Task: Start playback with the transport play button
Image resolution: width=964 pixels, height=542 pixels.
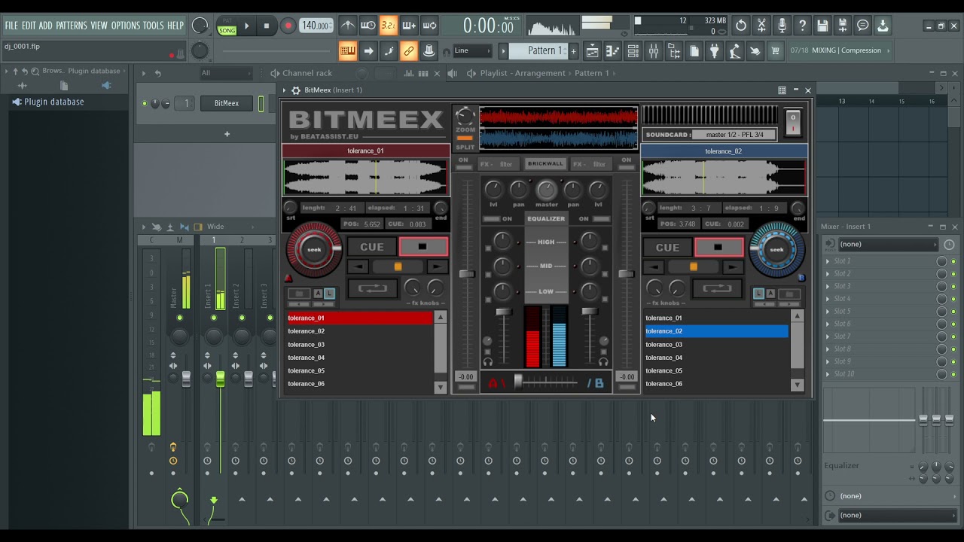Action: [246, 26]
